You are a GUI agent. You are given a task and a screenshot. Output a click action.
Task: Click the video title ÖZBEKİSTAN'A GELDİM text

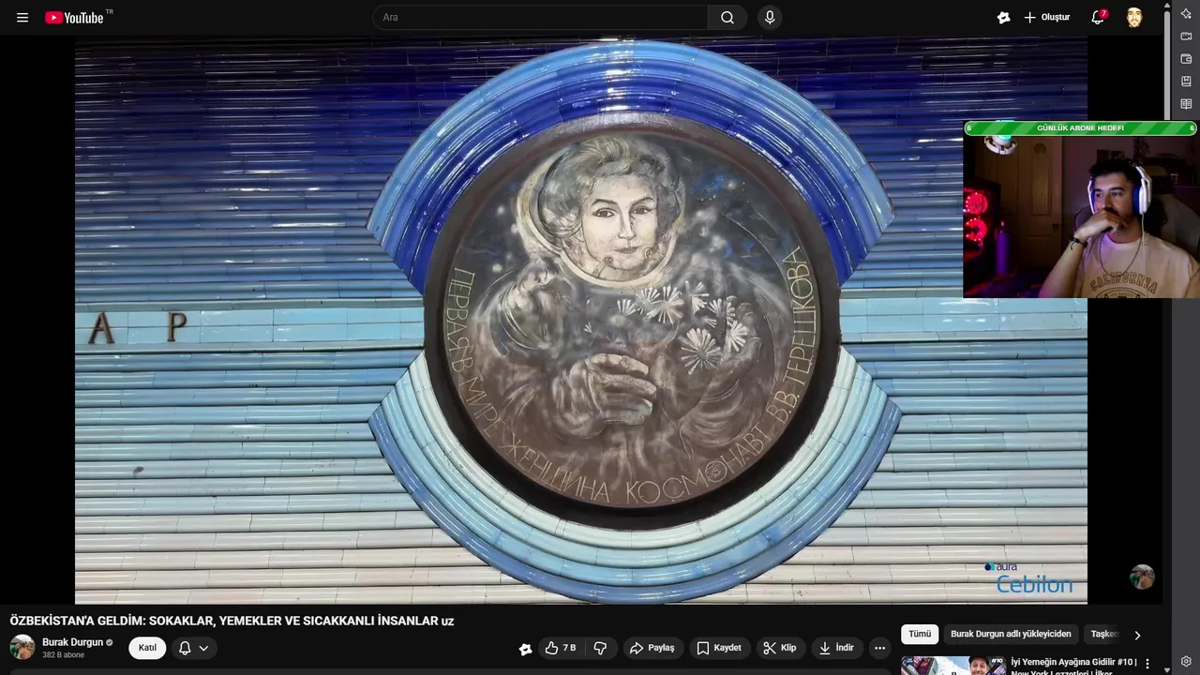click(x=232, y=621)
